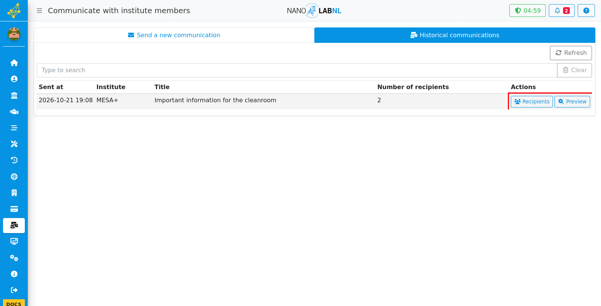Open the notifications bell with badge 2

click(x=562, y=11)
